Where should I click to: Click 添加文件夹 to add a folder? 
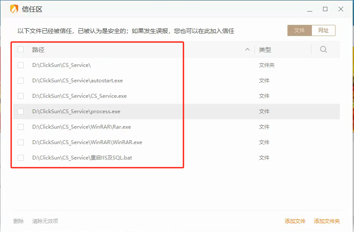[327, 221]
